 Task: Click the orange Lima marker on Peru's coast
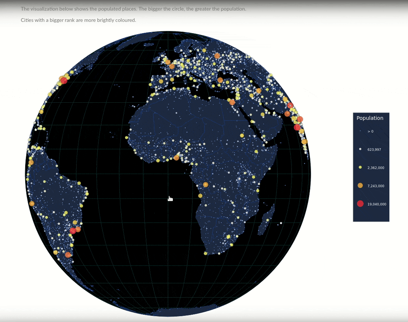(32, 204)
